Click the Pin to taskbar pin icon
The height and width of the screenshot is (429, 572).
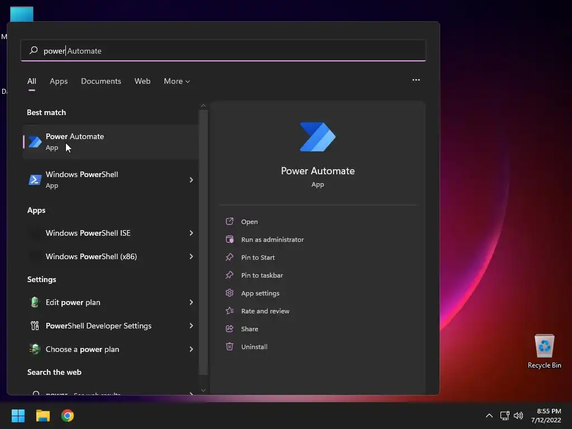tap(230, 275)
